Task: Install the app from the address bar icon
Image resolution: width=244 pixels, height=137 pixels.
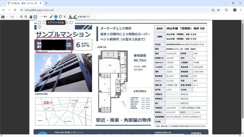Action: point(213,10)
